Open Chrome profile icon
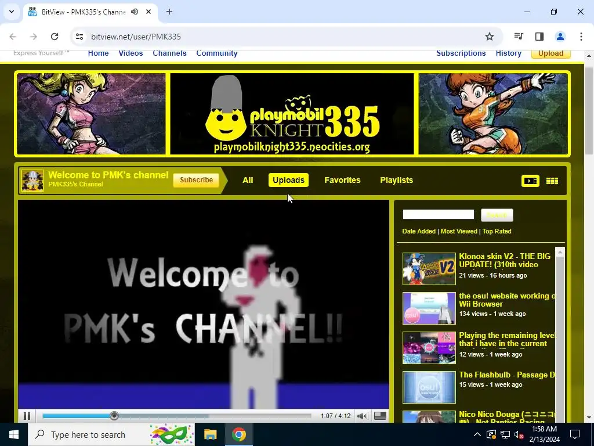The width and height of the screenshot is (594, 446). click(x=560, y=37)
